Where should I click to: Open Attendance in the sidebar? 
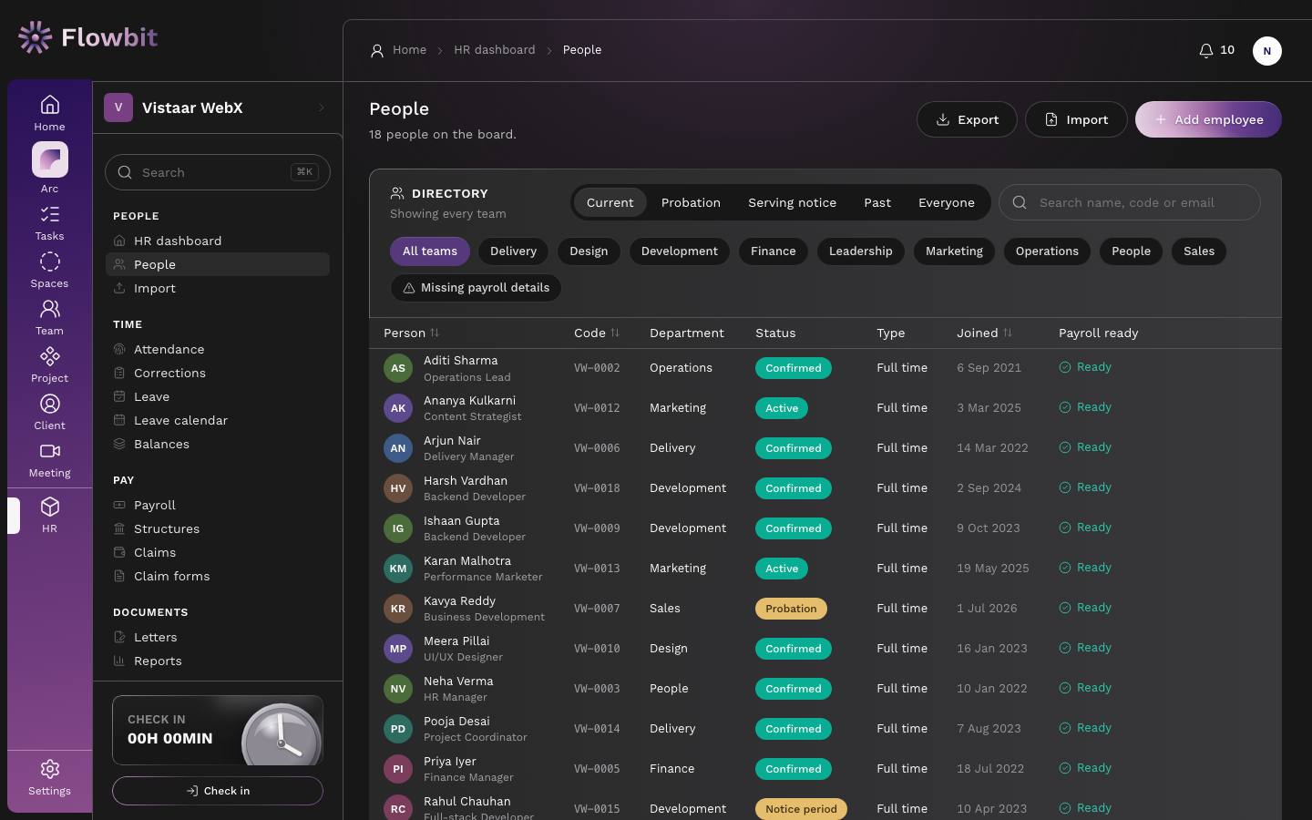pyautogui.click(x=218, y=349)
